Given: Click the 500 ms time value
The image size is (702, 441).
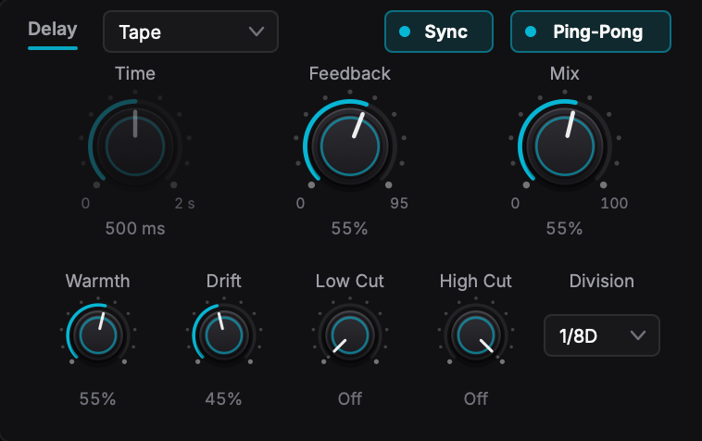Looking at the screenshot, I should 135,229.
